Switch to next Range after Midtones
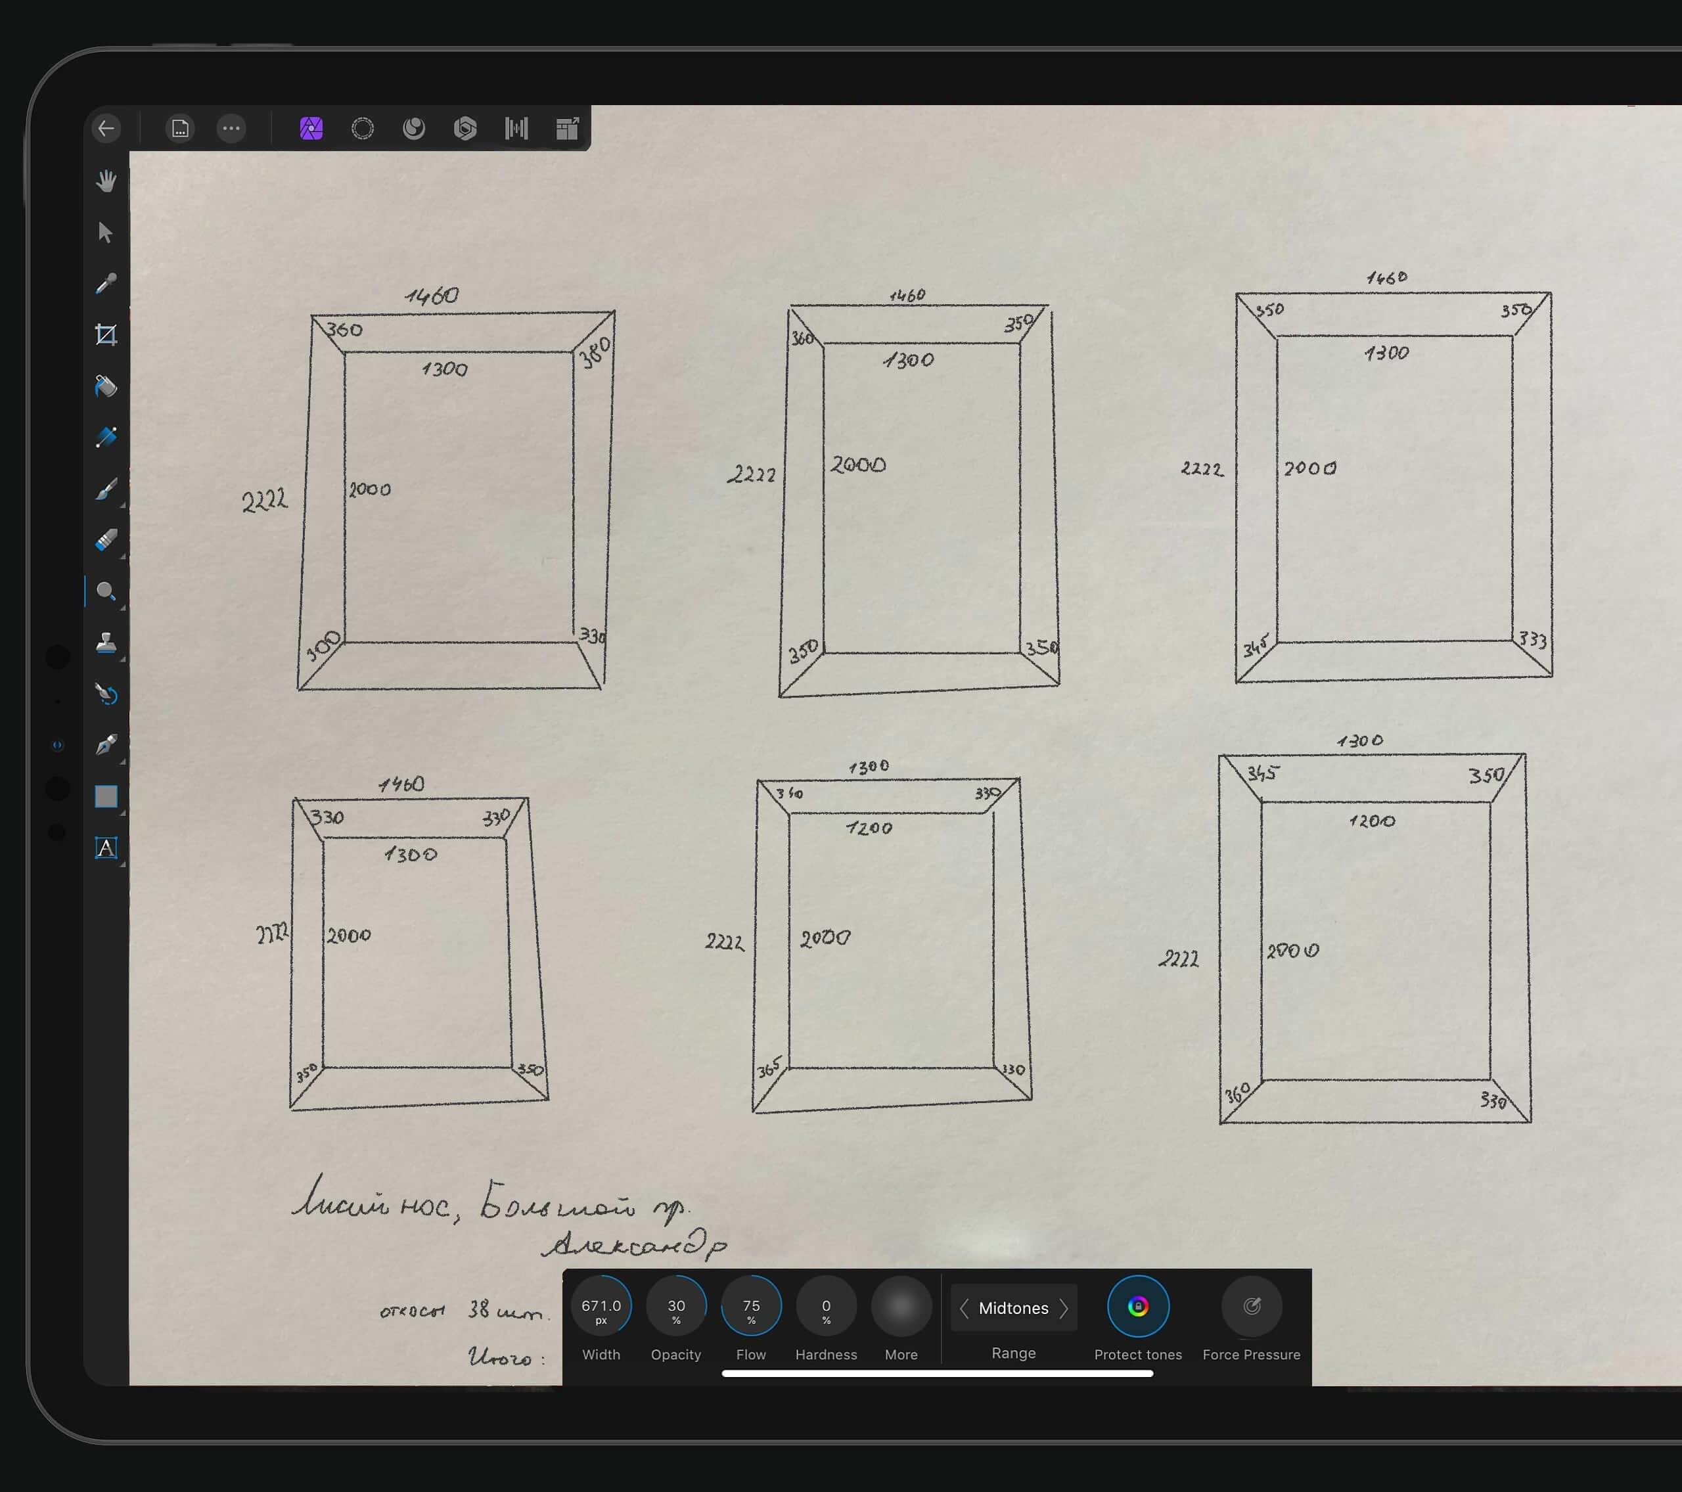The image size is (1682, 1492). click(x=1064, y=1309)
